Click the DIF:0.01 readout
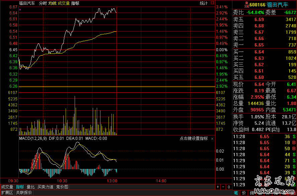 [57, 138]
